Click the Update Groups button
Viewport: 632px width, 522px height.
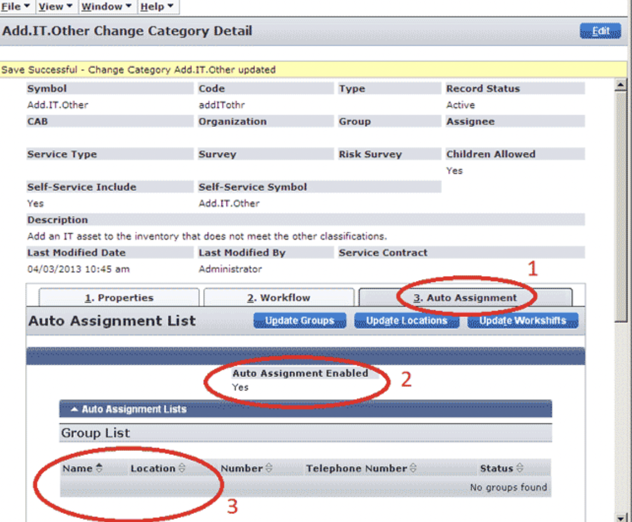300,321
